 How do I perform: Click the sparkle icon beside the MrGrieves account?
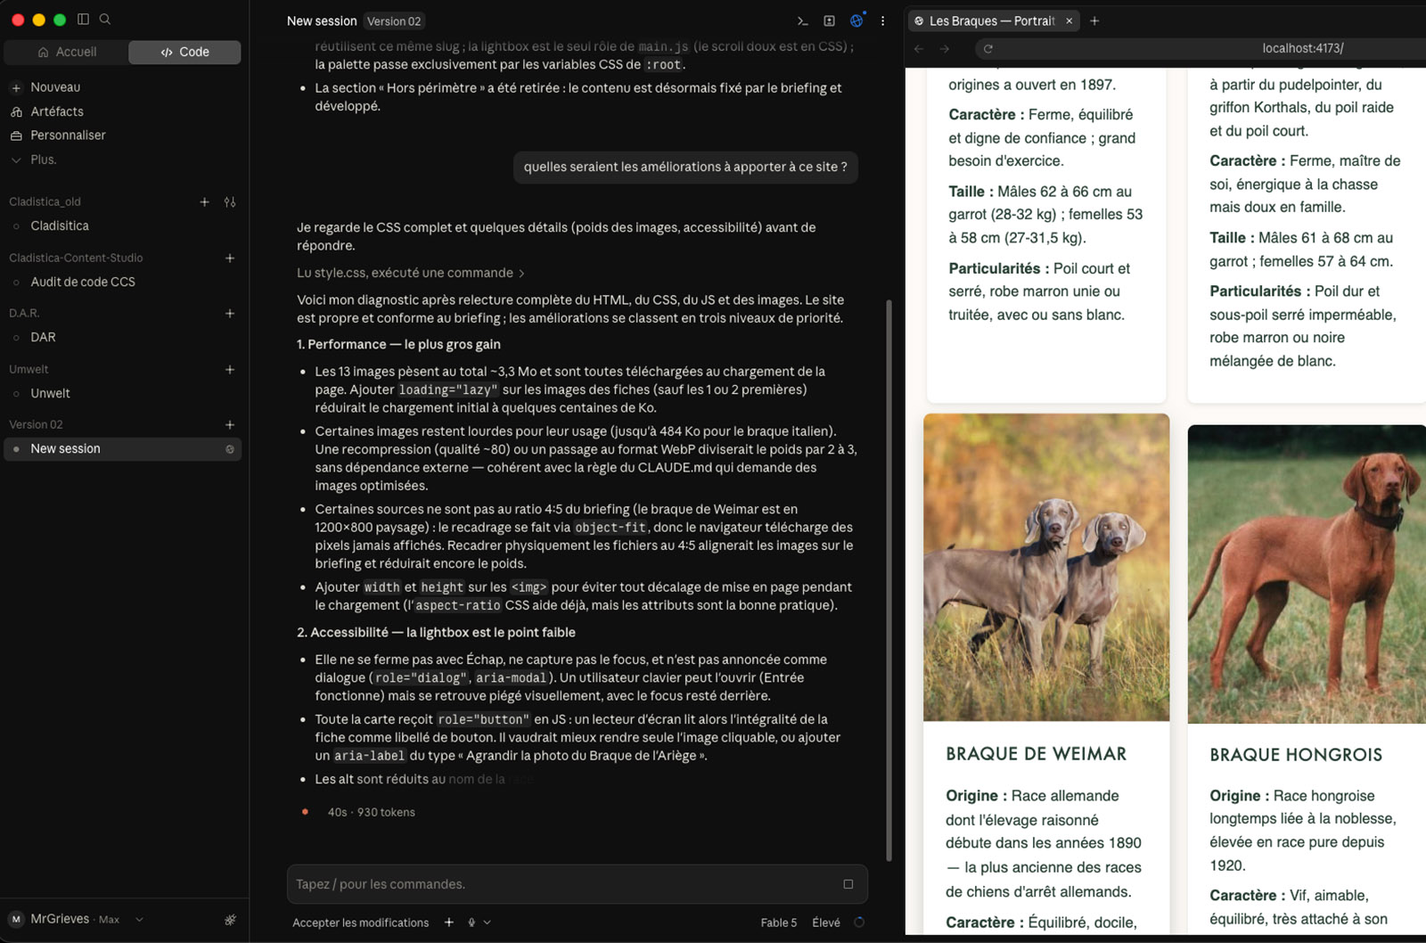[x=230, y=920]
